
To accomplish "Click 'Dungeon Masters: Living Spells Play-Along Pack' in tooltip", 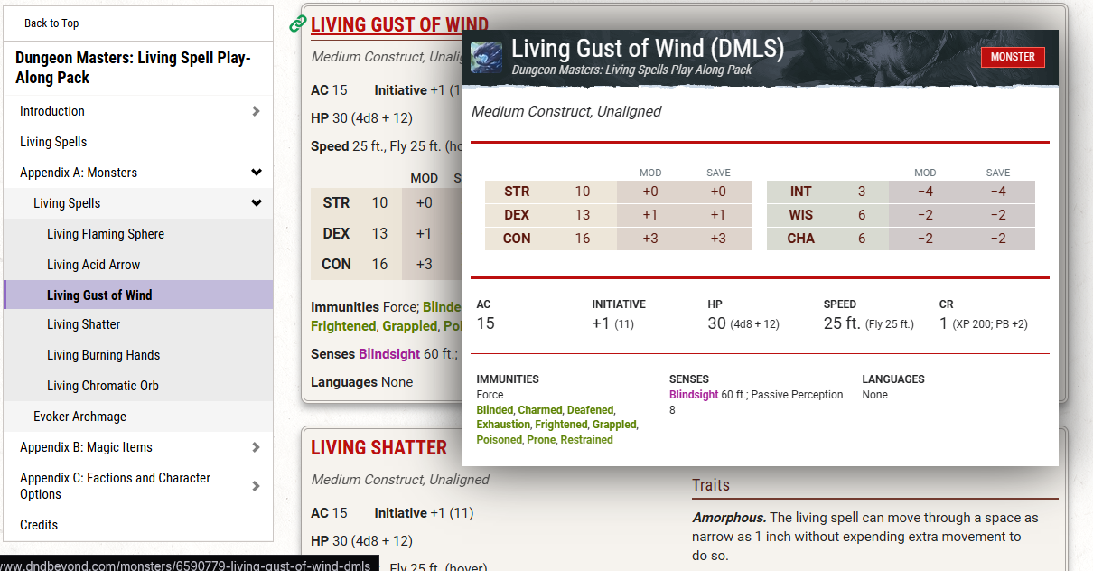I will tap(631, 70).
